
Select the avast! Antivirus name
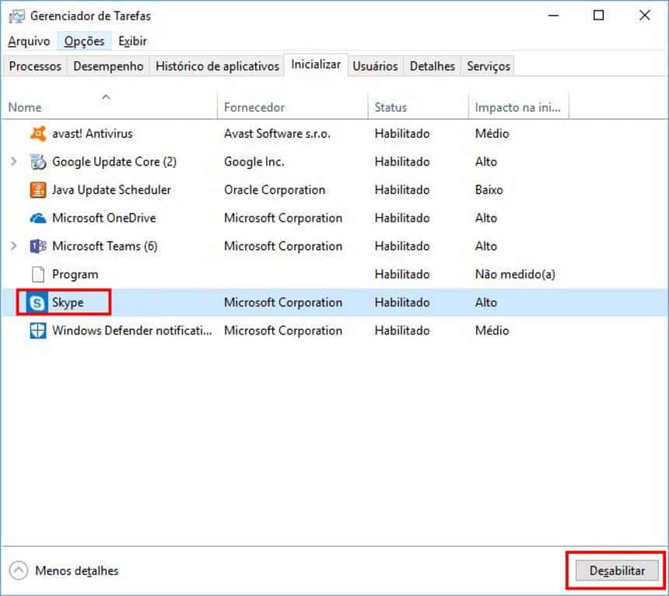pos(92,134)
